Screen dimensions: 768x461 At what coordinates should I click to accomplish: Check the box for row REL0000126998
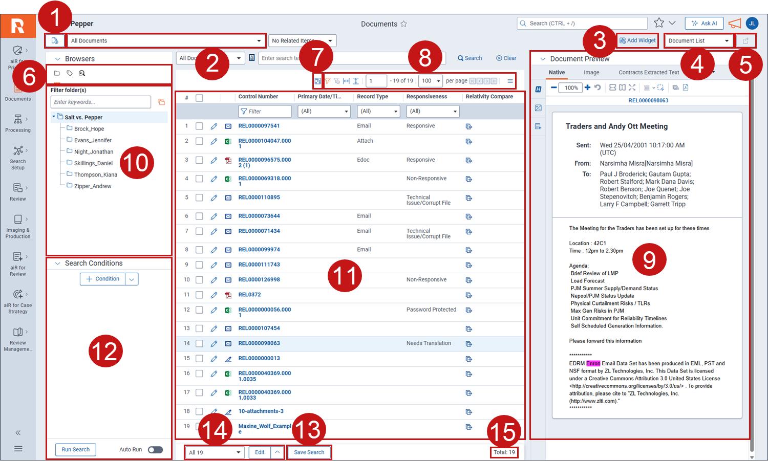click(x=199, y=280)
